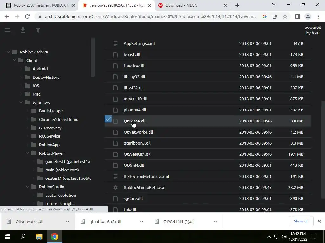Click the taskbar clock 12:42 PM

pos(298,234)
